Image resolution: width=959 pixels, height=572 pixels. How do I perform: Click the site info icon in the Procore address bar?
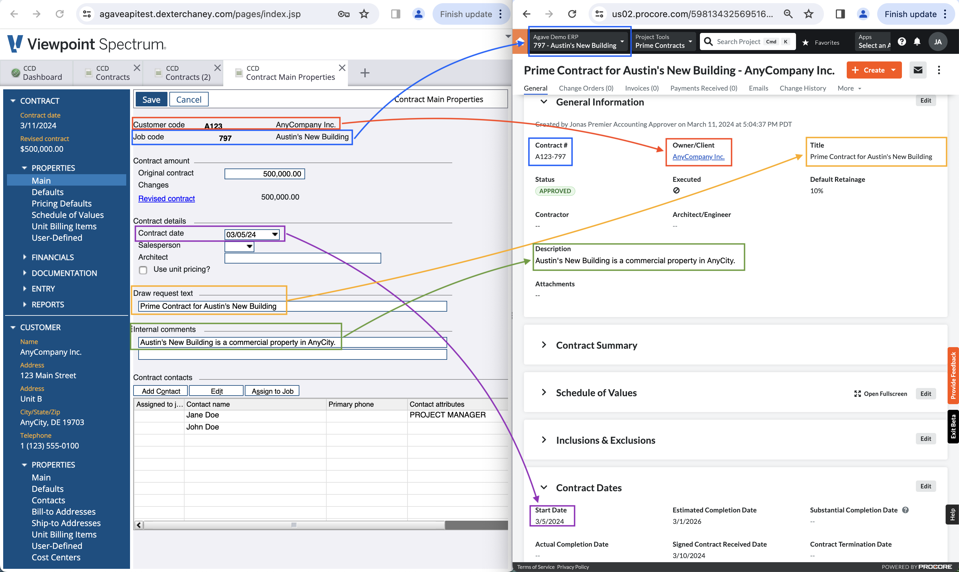599,14
